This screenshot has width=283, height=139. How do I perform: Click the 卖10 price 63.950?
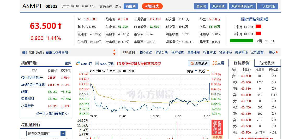(x=246, y=76)
